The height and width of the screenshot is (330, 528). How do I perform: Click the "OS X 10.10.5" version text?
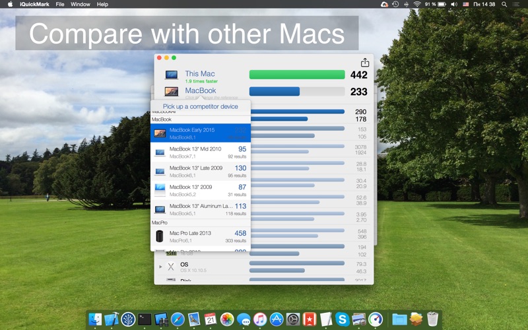(x=193, y=271)
